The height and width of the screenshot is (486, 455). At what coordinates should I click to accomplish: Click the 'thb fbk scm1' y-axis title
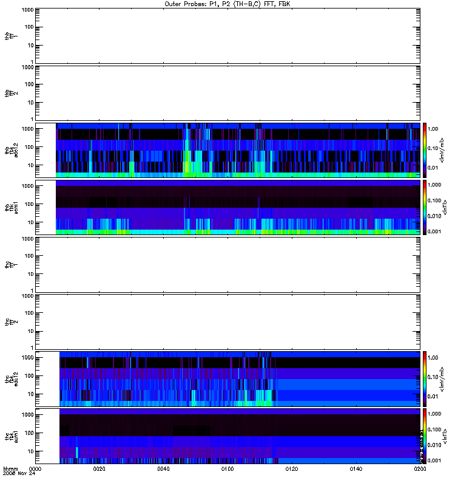click(x=11, y=207)
